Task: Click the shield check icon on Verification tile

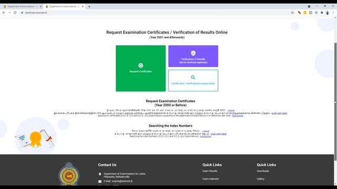Action: pyautogui.click(x=193, y=53)
